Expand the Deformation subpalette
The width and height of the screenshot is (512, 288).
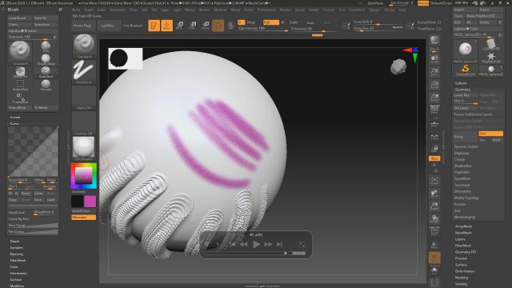click(x=465, y=271)
